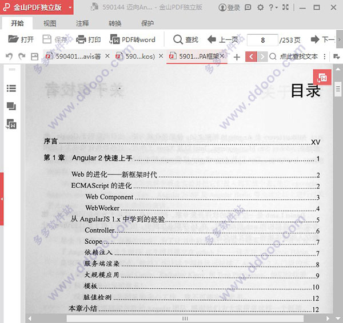Switch to the 注释 ribbon tab
Viewport: 343px width, 323px height.
click(x=82, y=23)
